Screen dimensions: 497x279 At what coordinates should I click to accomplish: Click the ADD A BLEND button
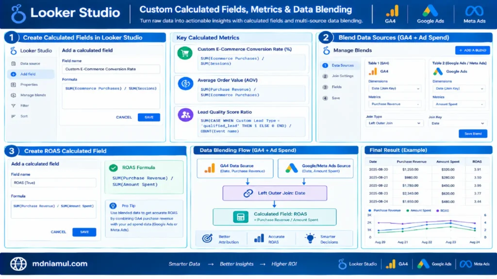pos(472,50)
